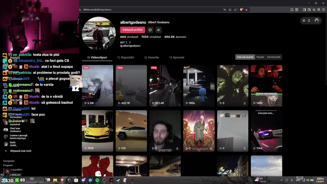Sort videos by 'Cele mai recente'
327x184 pixels.
[245, 57]
